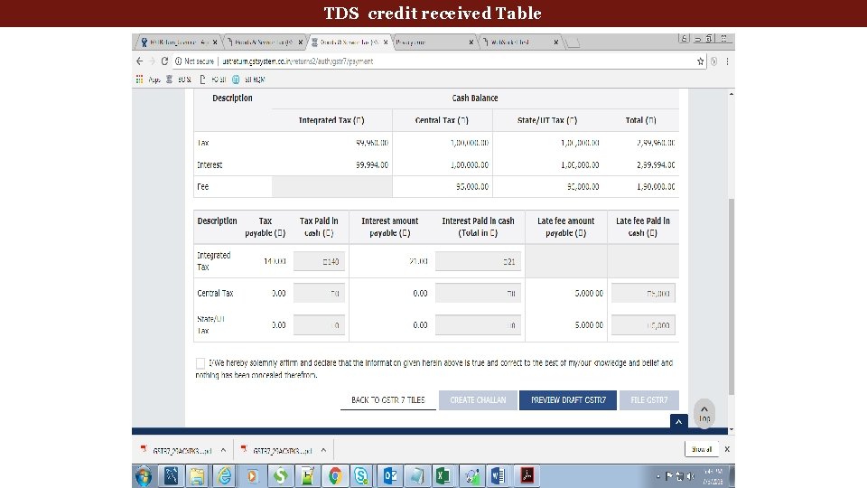The width and height of the screenshot is (867, 488).
Task: Open first GSTR7 pdf download item
Action: click(176, 450)
